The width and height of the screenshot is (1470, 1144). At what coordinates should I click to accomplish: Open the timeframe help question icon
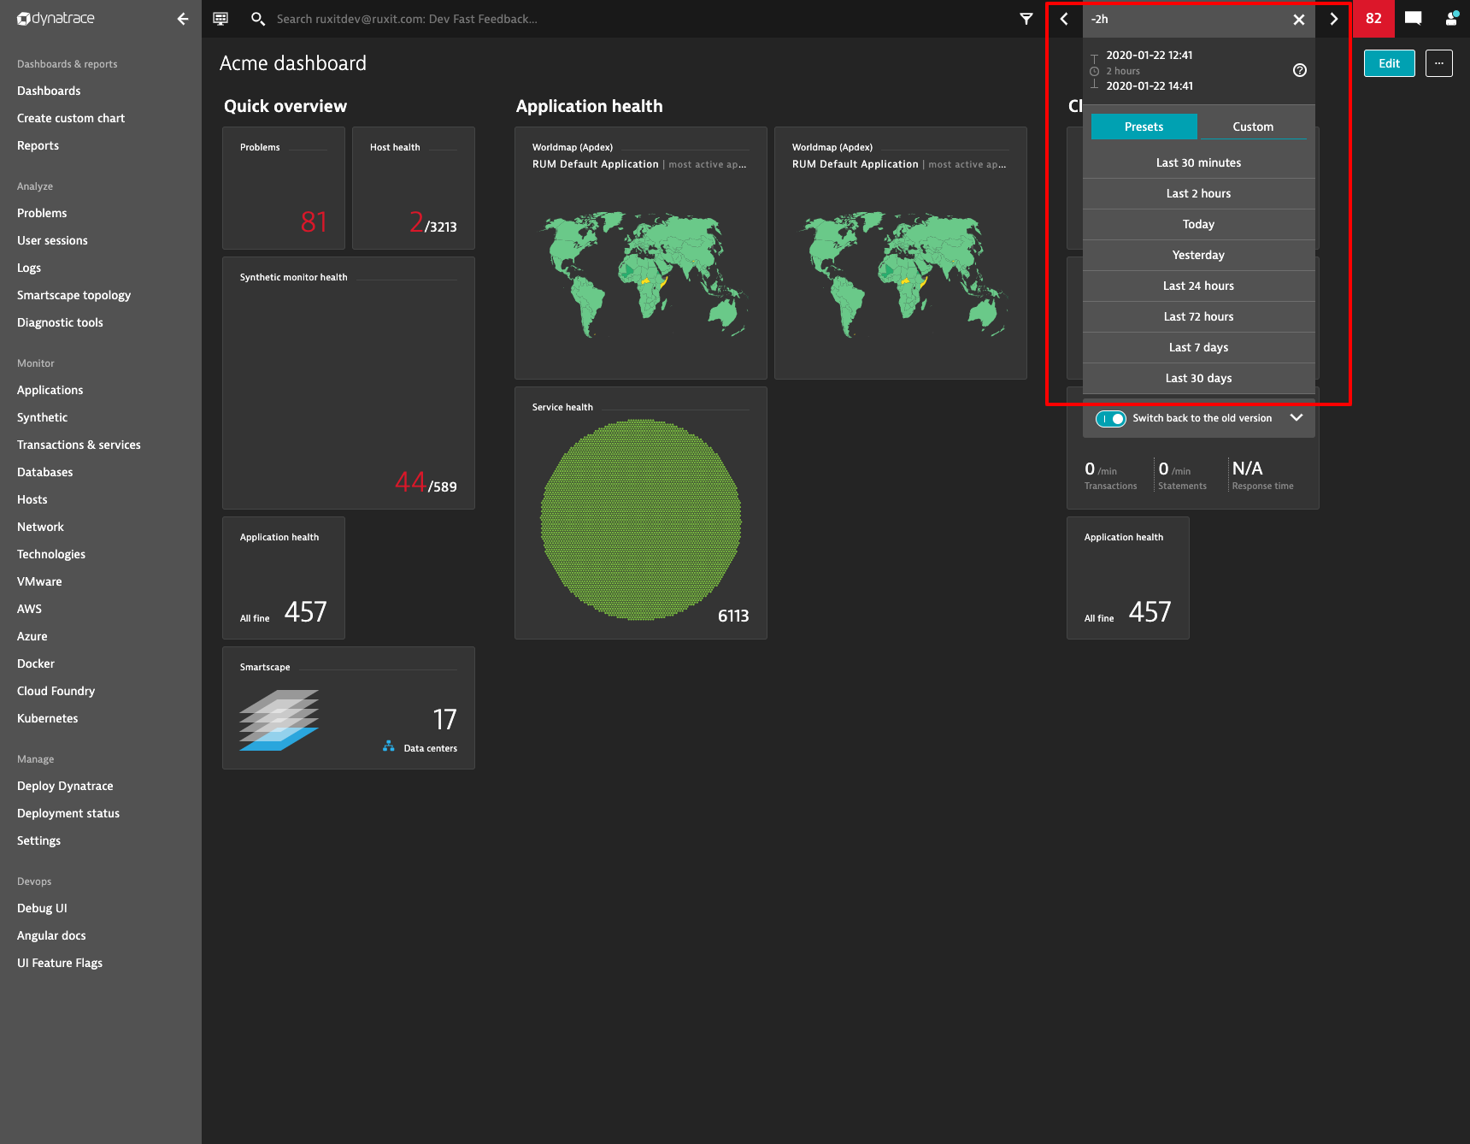point(1300,70)
